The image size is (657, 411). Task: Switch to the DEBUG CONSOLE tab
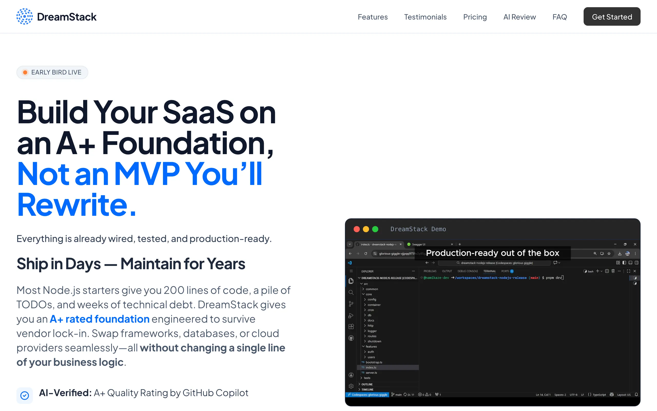468,271
